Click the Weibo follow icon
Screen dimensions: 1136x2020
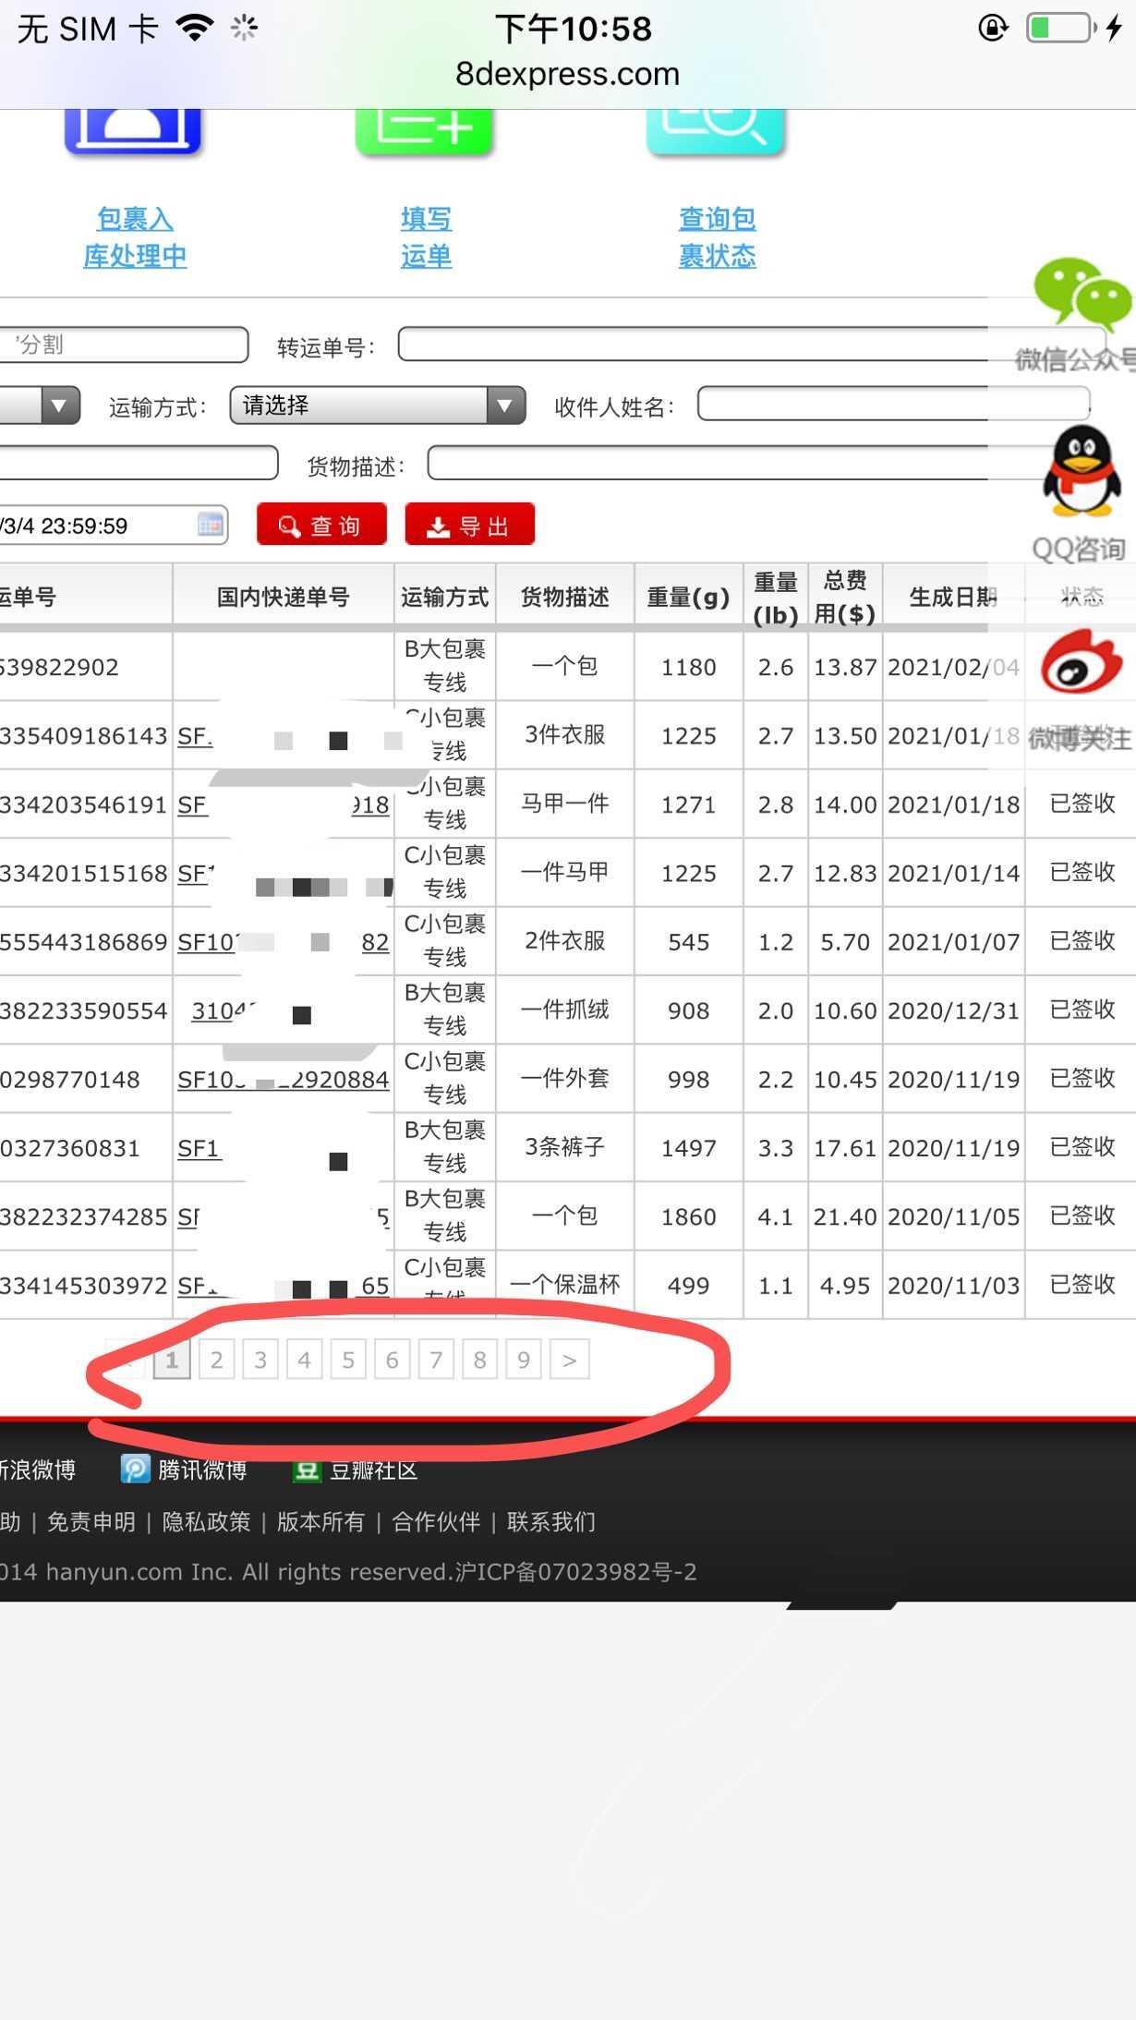coord(1081,662)
